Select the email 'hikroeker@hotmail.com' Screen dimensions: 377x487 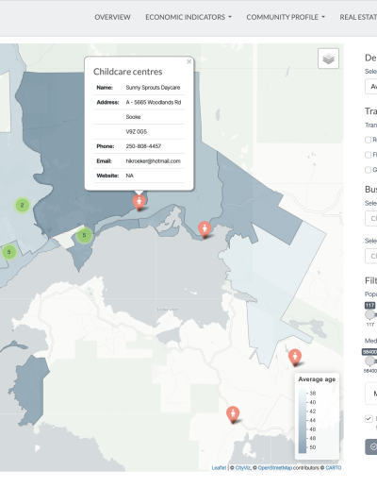(154, 161)
